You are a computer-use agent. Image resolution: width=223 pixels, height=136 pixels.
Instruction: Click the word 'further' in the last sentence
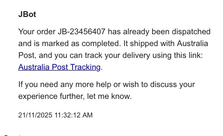(x=71, y=96)
